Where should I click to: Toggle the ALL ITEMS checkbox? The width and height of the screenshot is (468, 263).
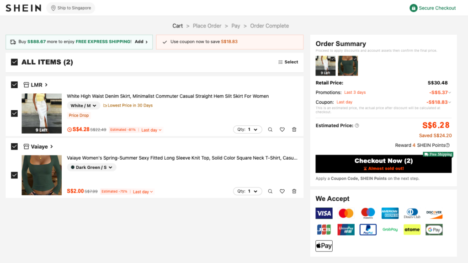point(14,62)
